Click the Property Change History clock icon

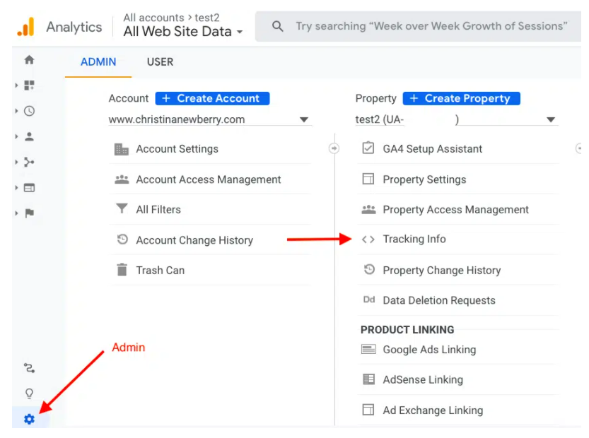[x=369, y=269]
